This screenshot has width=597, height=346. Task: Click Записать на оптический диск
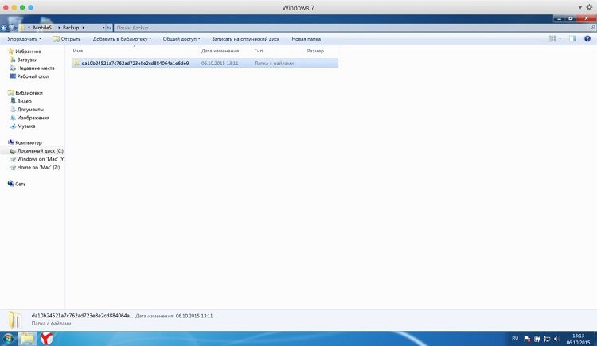245,38
